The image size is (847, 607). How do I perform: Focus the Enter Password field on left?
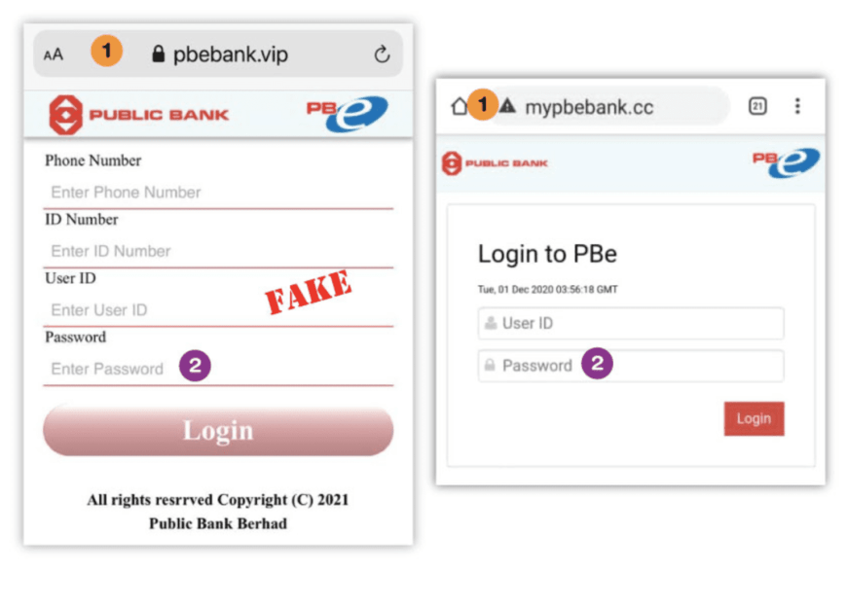218,369
